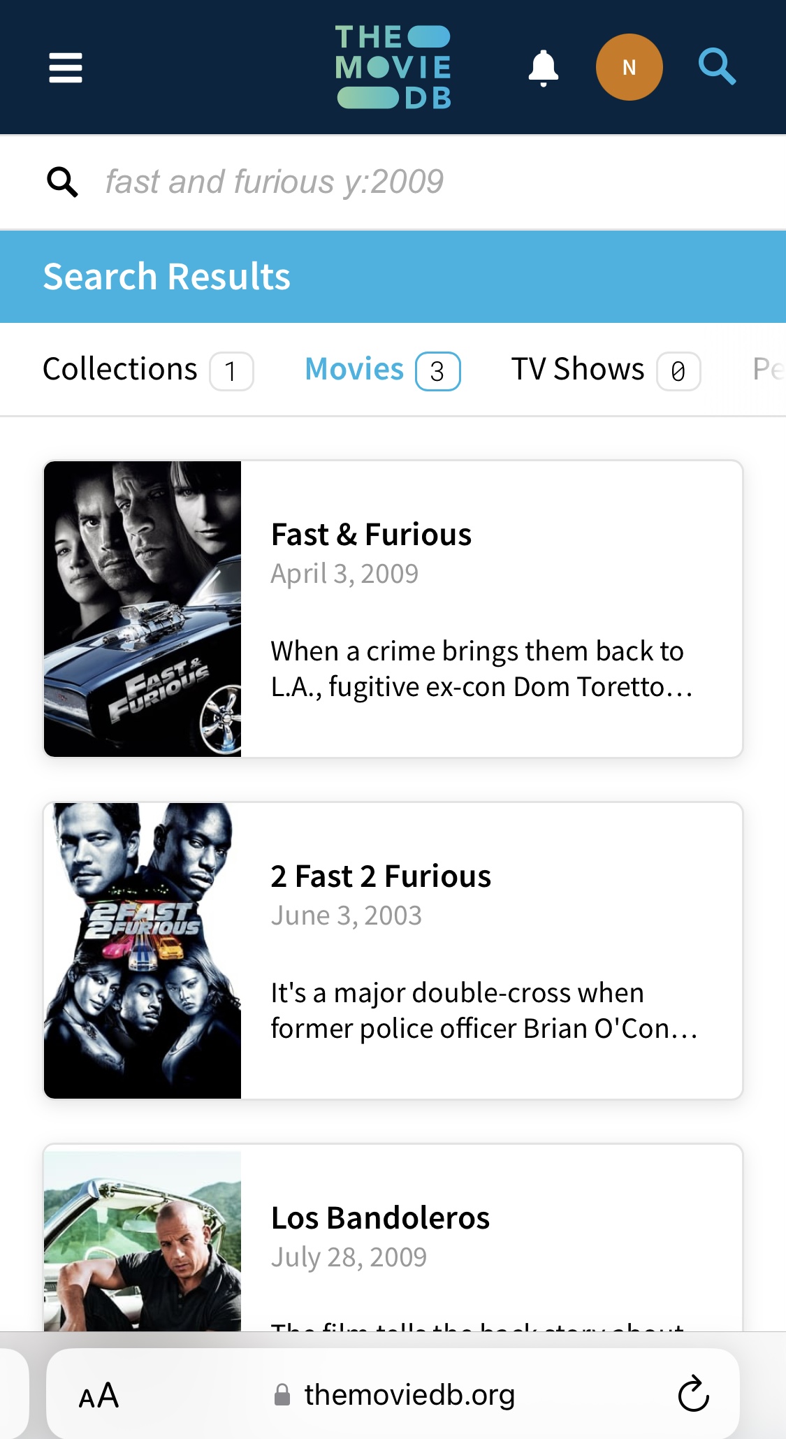This screenshot has height=1439, width=786.
Task: Open the orange N profile avatar
Action: click(x=629, y=67)
